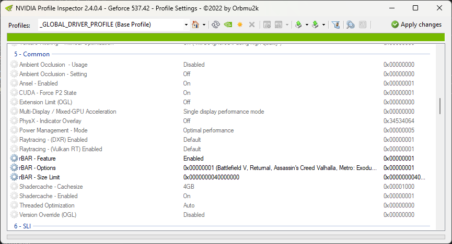
Task: Click the vertical scrollbar thumb in settings list
Action: (440, 106)
